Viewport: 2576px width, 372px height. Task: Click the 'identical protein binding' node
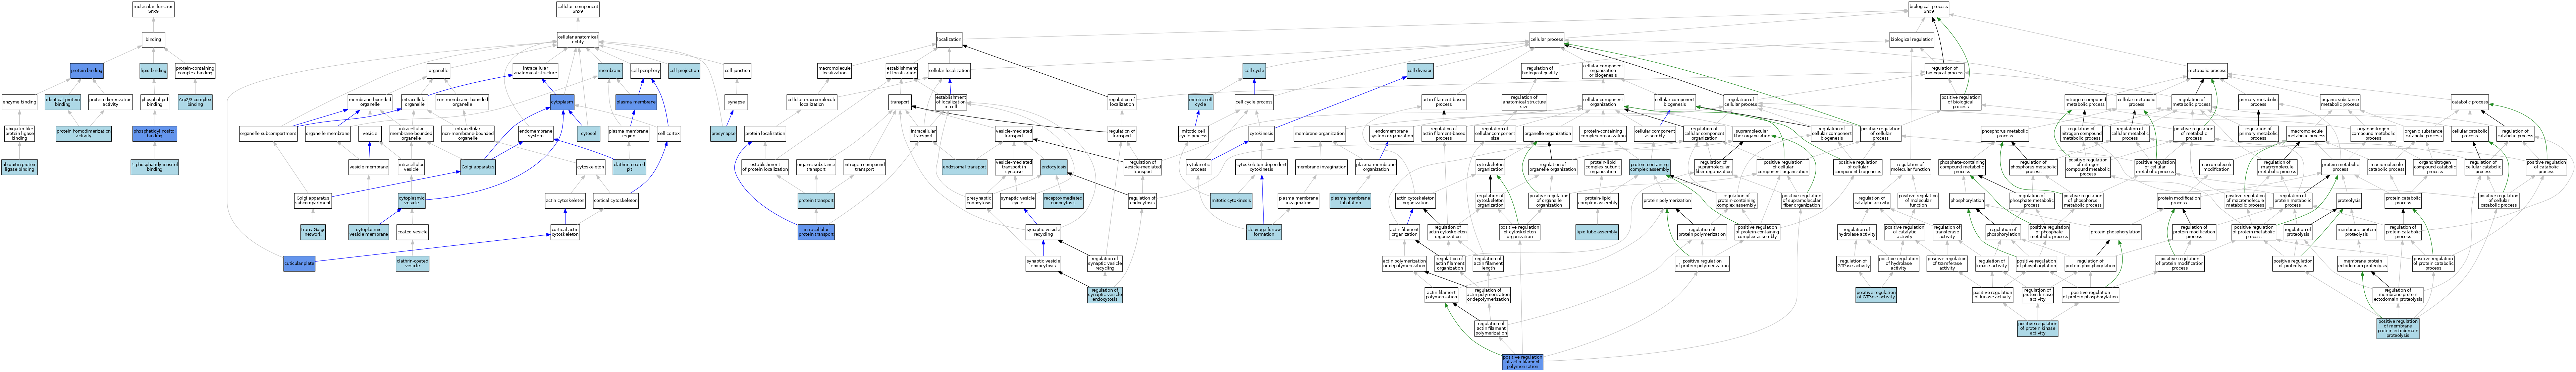click(x=63, y=102)
